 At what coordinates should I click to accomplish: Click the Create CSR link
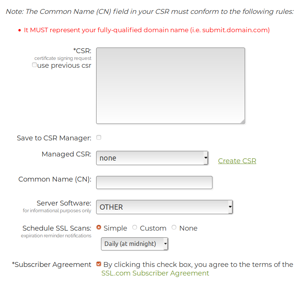tap(237, 161)
